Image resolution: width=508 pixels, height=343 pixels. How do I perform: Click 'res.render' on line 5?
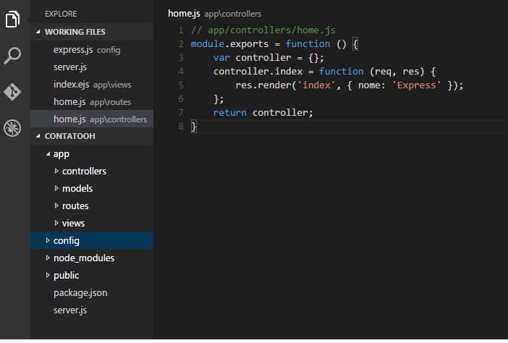tap(263, 85)
